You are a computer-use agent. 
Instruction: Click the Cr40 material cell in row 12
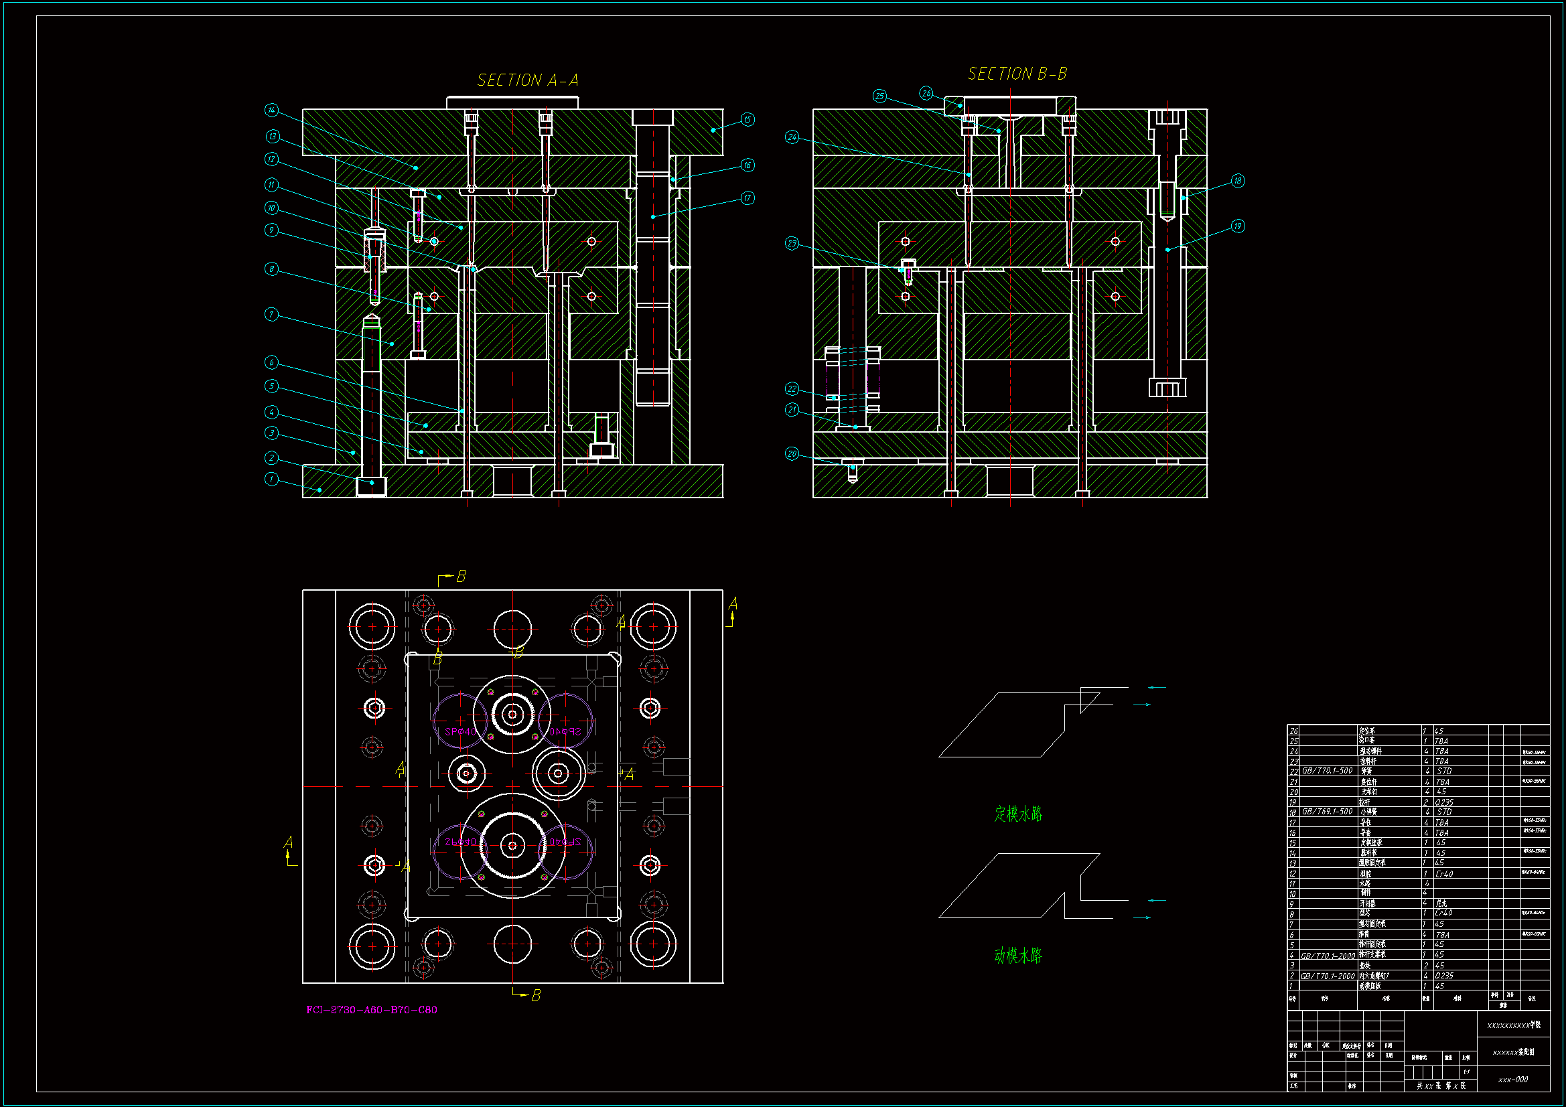[1444, 874]
